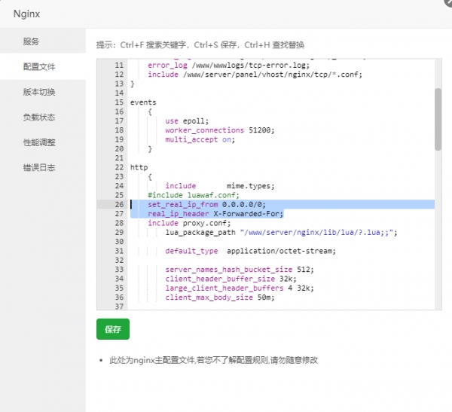Click line number 27 in gutter
Viewport: 452px width, 412px height.
click(x=119, y=214)
